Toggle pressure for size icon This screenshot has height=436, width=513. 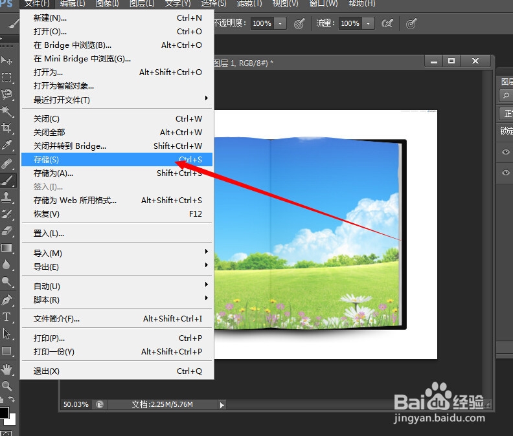411,23
